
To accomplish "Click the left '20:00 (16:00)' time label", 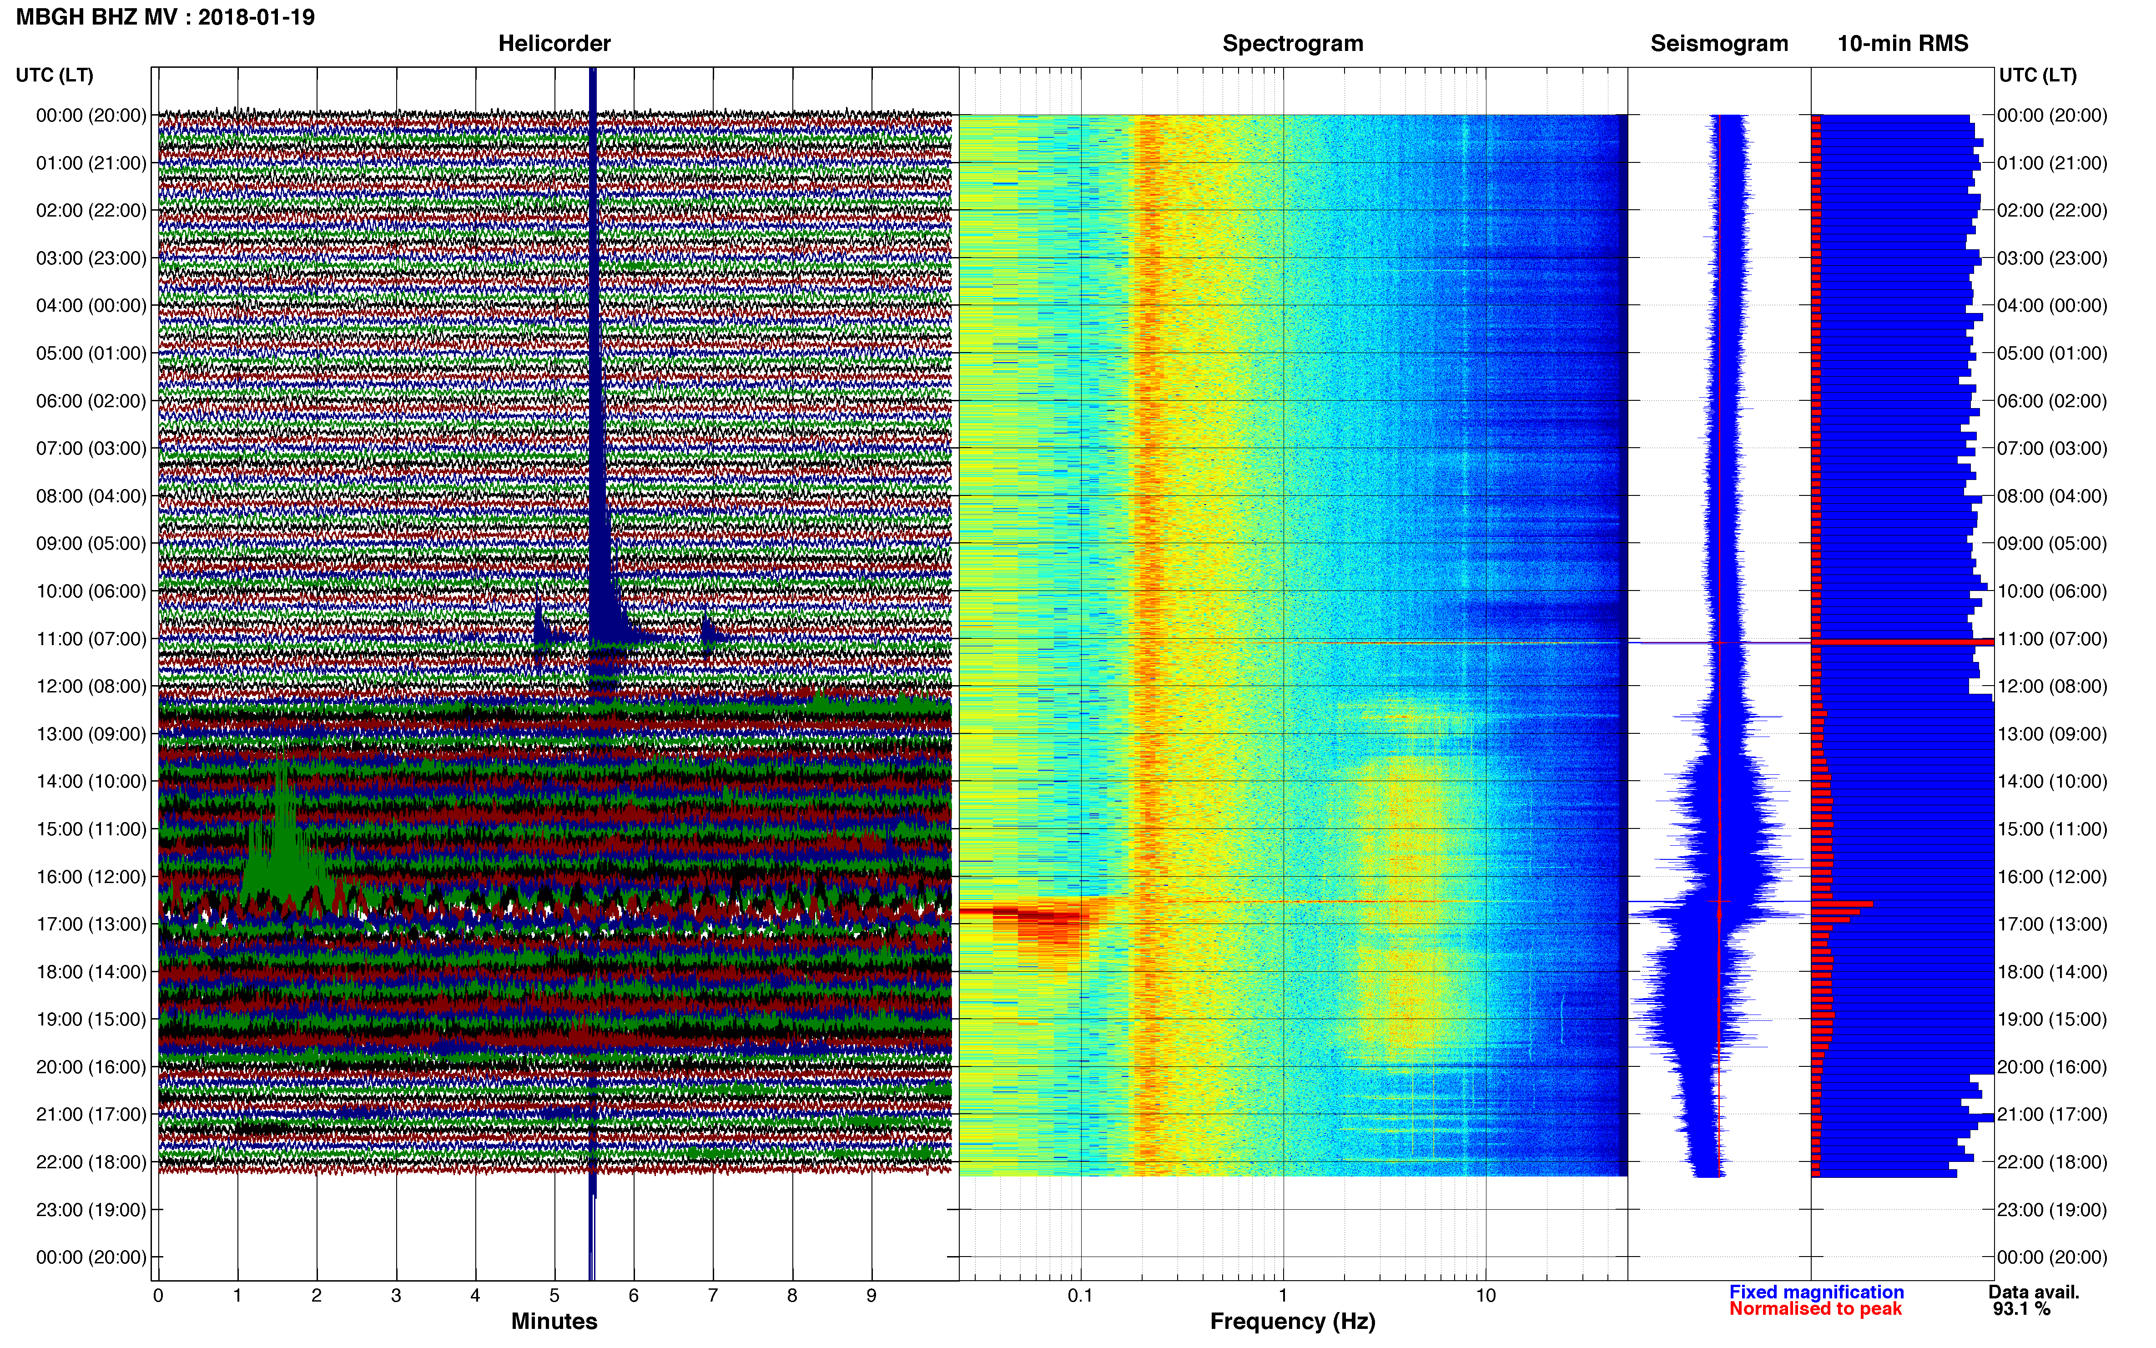I will (x=91, y=1067).
